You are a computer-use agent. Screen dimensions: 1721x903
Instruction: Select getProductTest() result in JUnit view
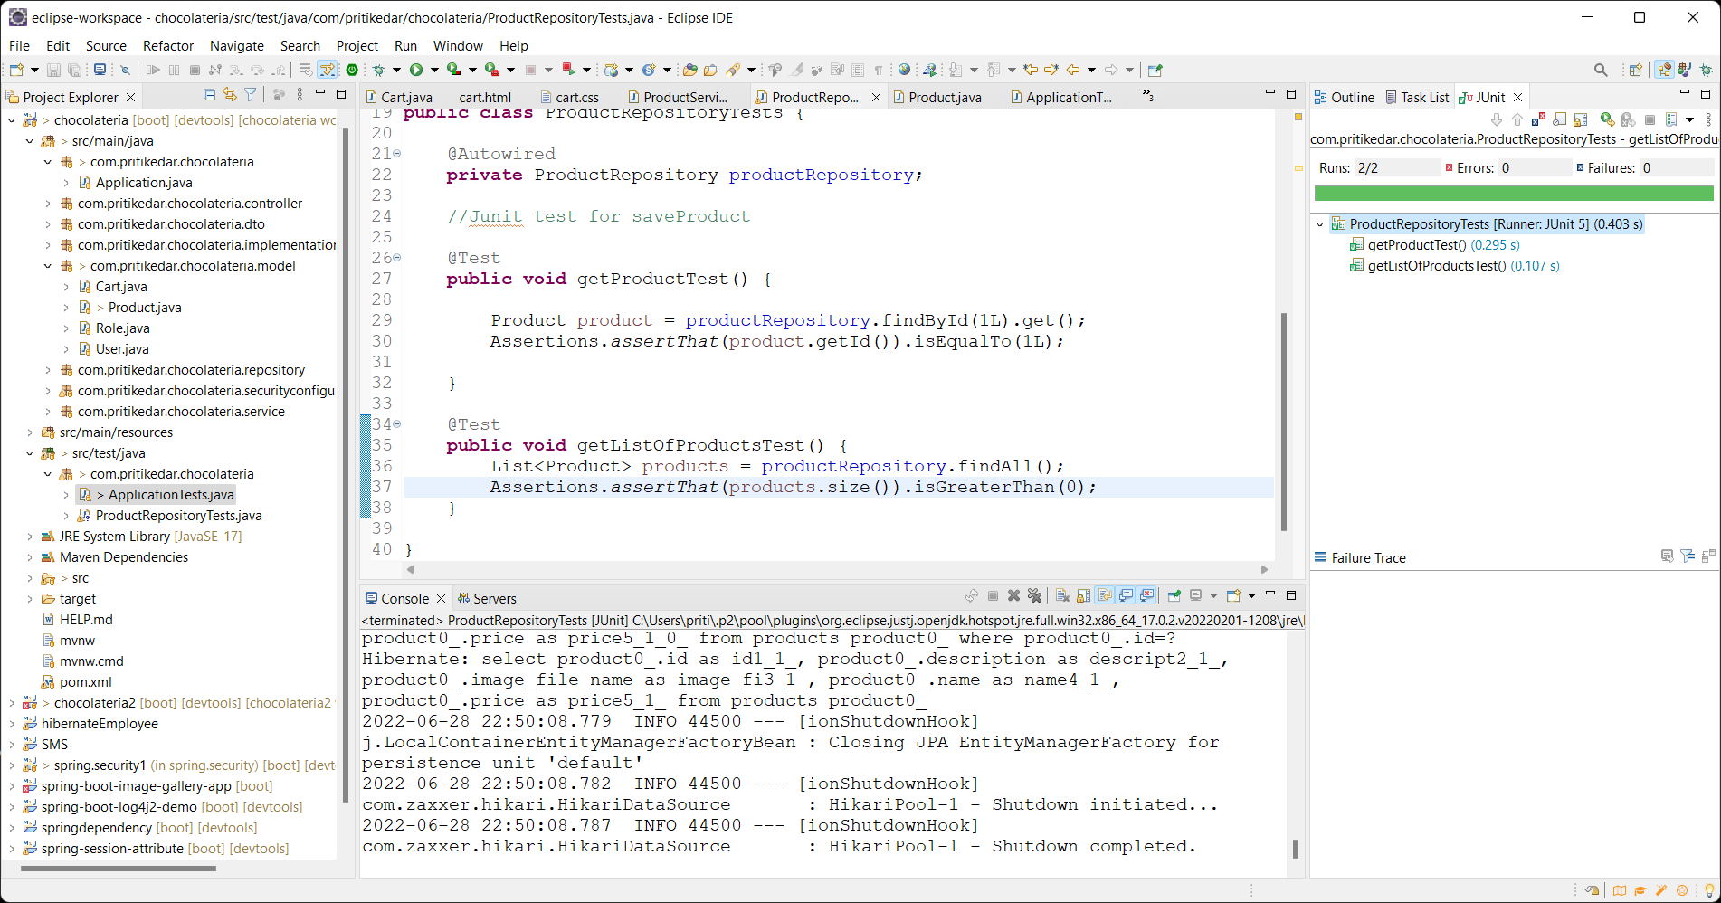click(1442, 245)
